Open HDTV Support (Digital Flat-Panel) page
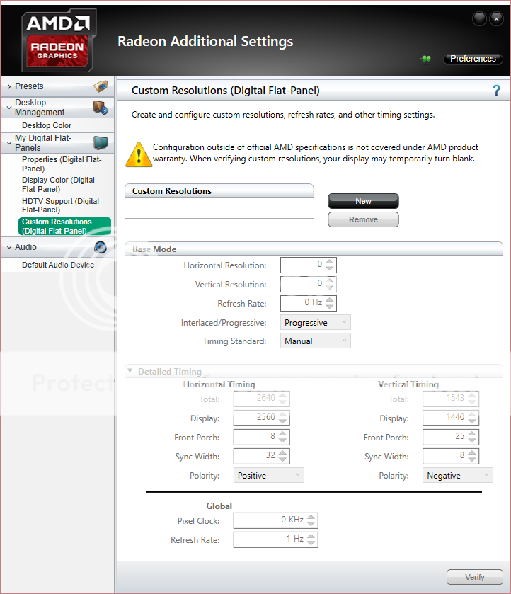Screen dimensions: 511x594 tap(60, 205)
